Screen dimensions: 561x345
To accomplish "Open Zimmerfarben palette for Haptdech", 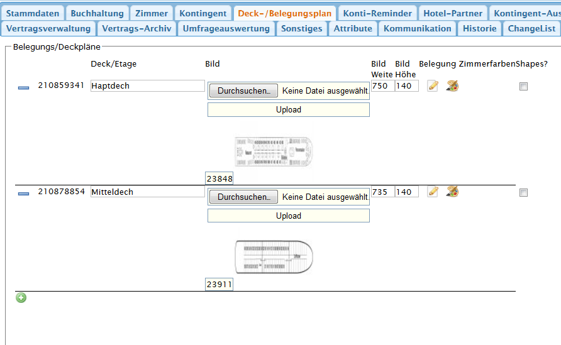I will tap(452, 86).
